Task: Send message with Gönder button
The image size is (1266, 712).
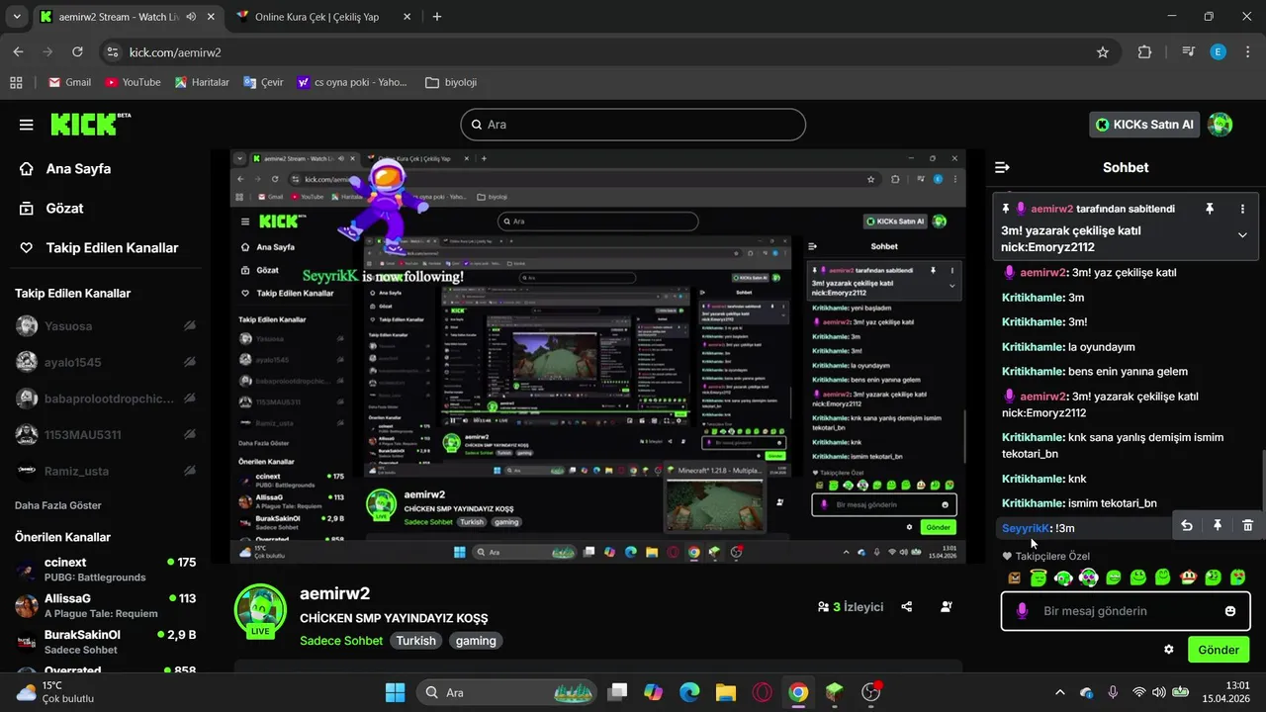Action: pos(1219,650)
